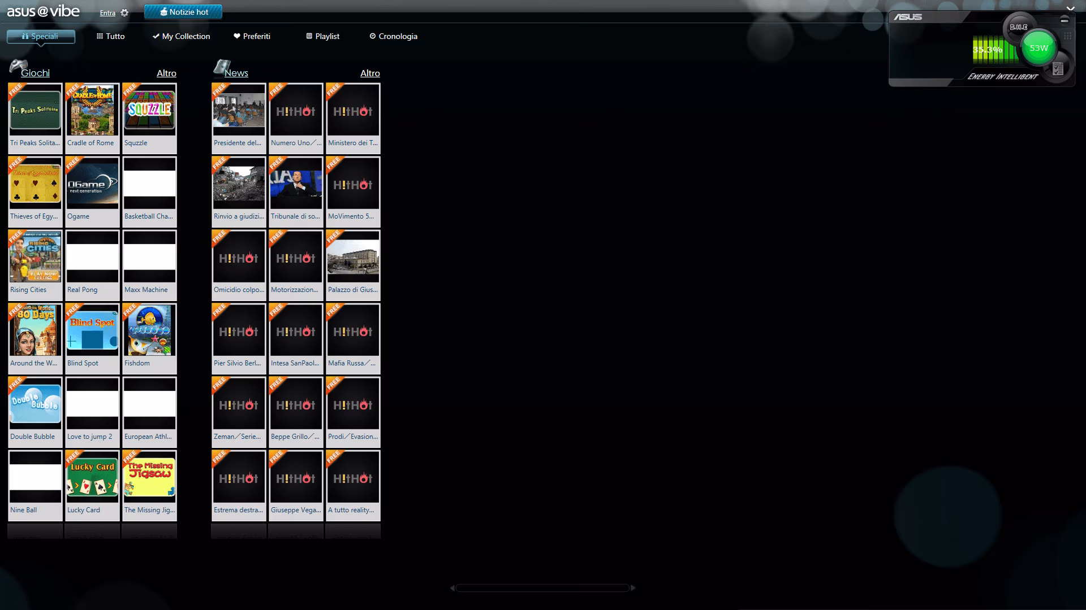Open the European Athl... game tile
1086x610 pixels.
point(149,412)
